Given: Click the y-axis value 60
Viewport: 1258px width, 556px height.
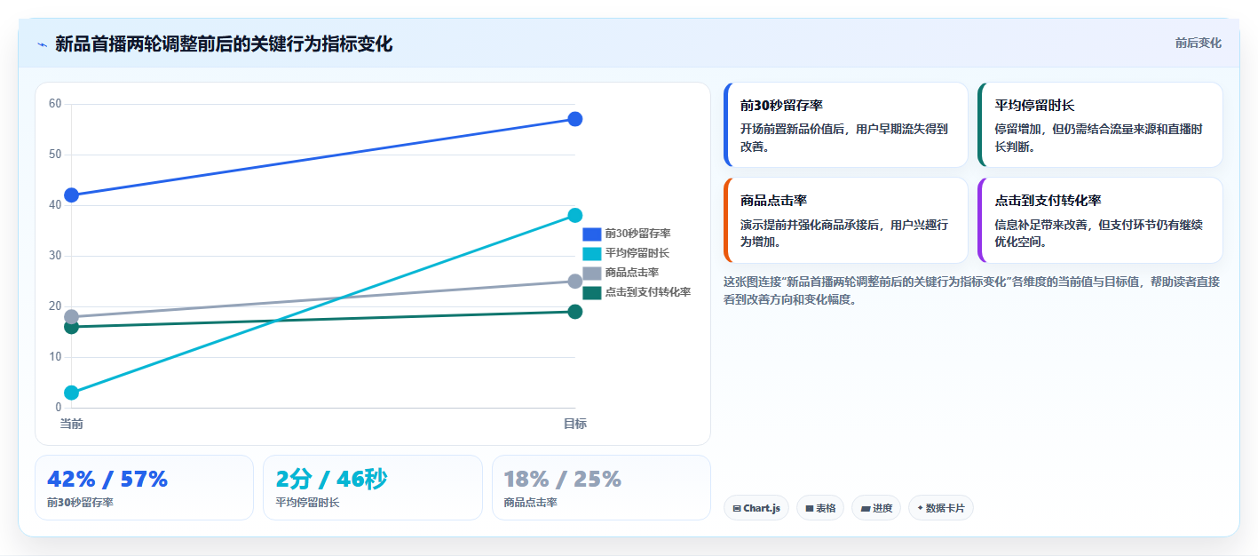Looking at the screenshot, I should coord(55,104).
